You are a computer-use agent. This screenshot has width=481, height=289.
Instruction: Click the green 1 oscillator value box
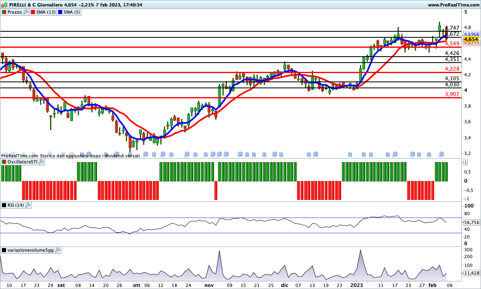[466, 162]
